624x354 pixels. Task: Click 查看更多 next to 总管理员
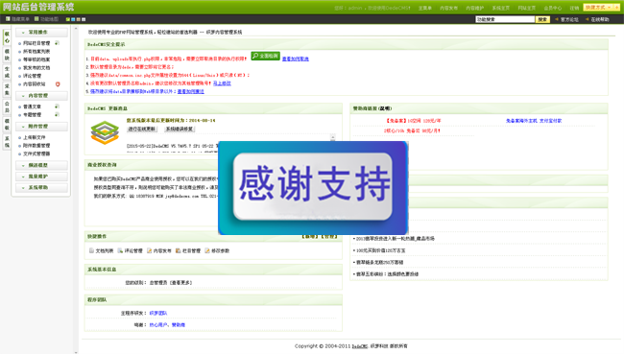click(181, 282)
